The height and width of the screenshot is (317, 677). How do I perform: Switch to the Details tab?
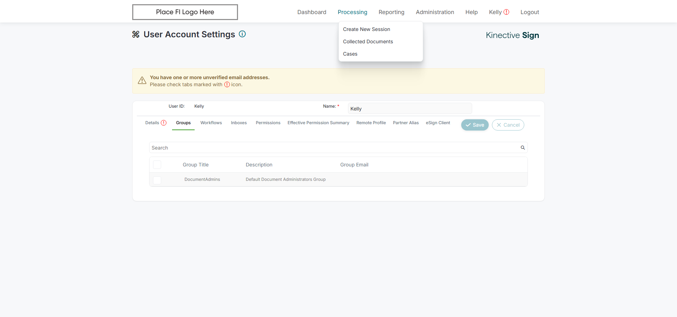point(152,123)
